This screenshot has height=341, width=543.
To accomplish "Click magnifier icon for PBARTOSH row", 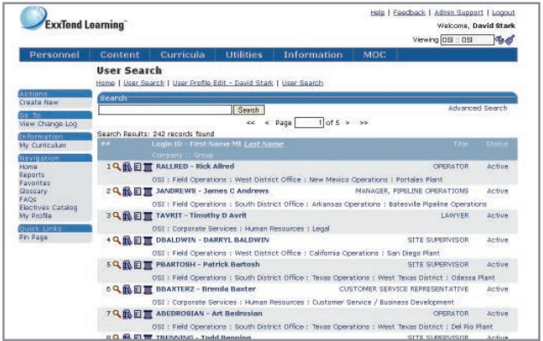I will (116, 265).
